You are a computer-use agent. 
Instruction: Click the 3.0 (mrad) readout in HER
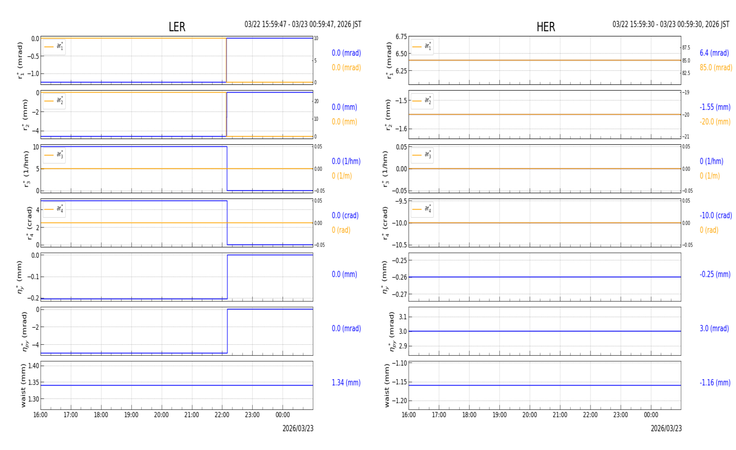pyautogui.click(x=714, y=329)
